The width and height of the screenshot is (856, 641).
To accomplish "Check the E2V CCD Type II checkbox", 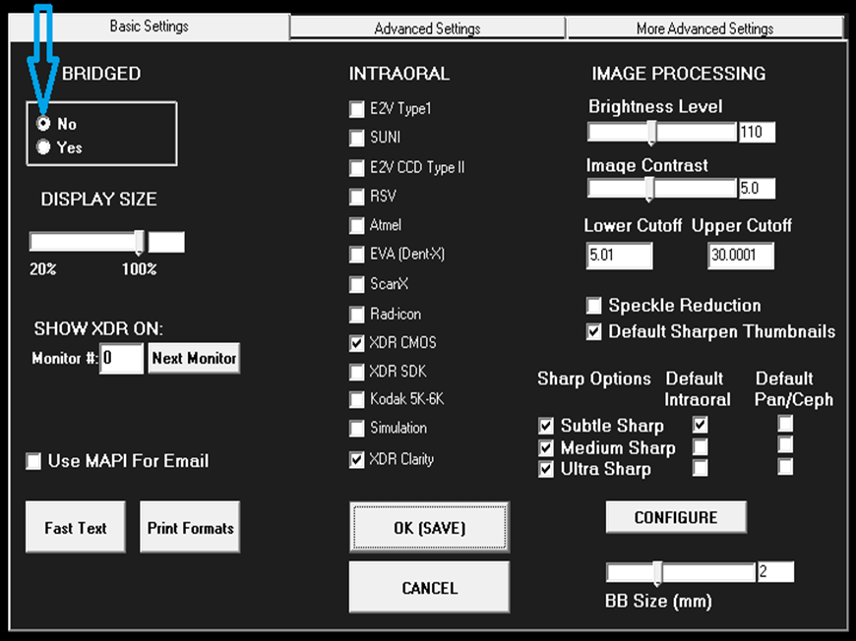I will tap(357, 167).
